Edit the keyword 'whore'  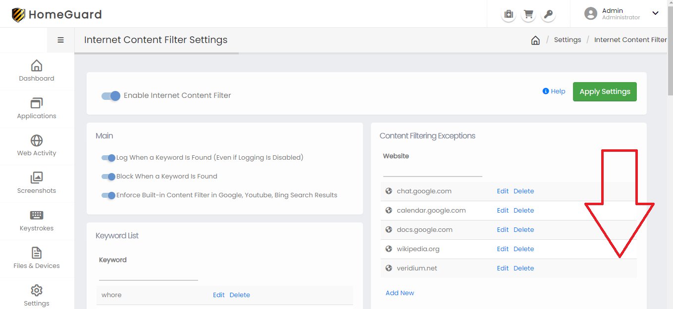point(219,295)
